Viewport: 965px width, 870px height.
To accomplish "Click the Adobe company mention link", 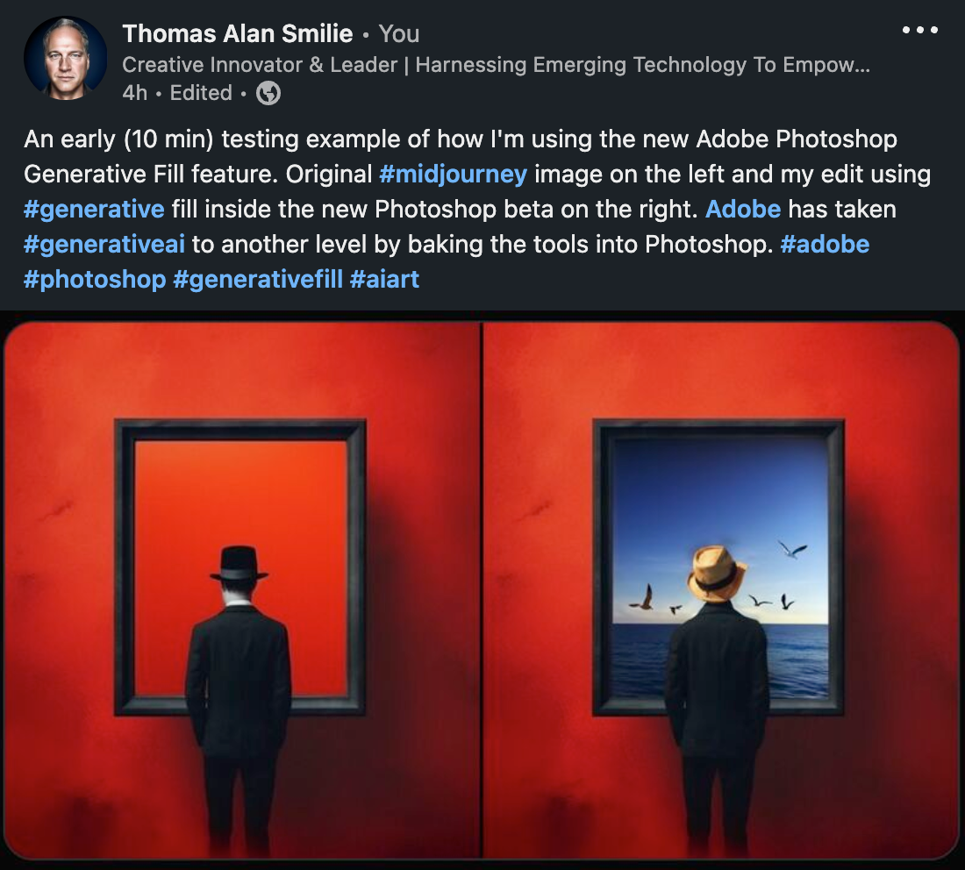I will pos(743,210).
